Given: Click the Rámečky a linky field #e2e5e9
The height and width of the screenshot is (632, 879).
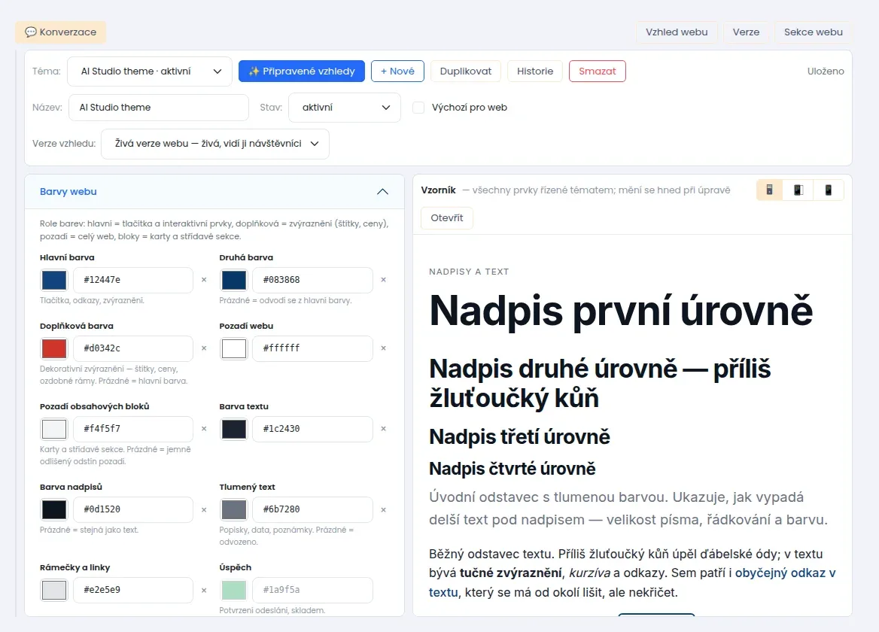Looking at the screenshot, I should click(x=133, y=590).
